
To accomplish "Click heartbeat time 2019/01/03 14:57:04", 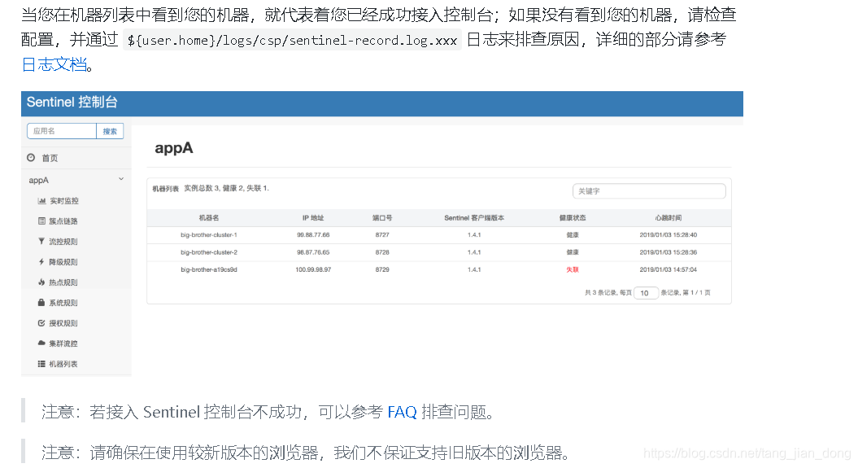I will 669,269.
